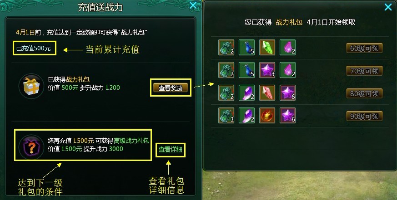The height and width of the screenshot is (200, 397).
Task: Open rewards with 查看奖励 button
Action: pyautogui.click(x=171, y=88)
